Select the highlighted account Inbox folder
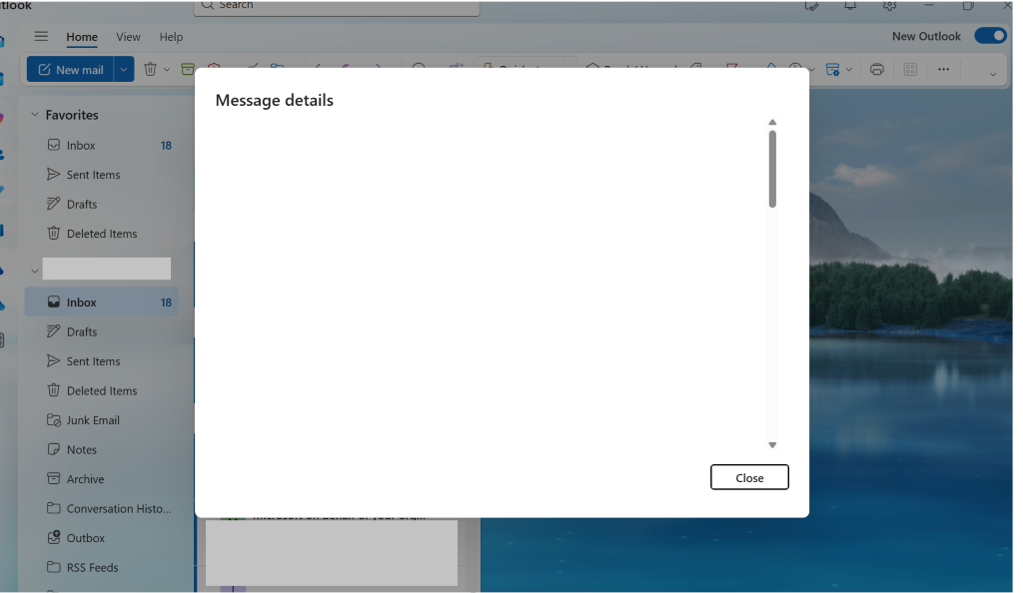The image size is (1023, 593). click(103, 302)
